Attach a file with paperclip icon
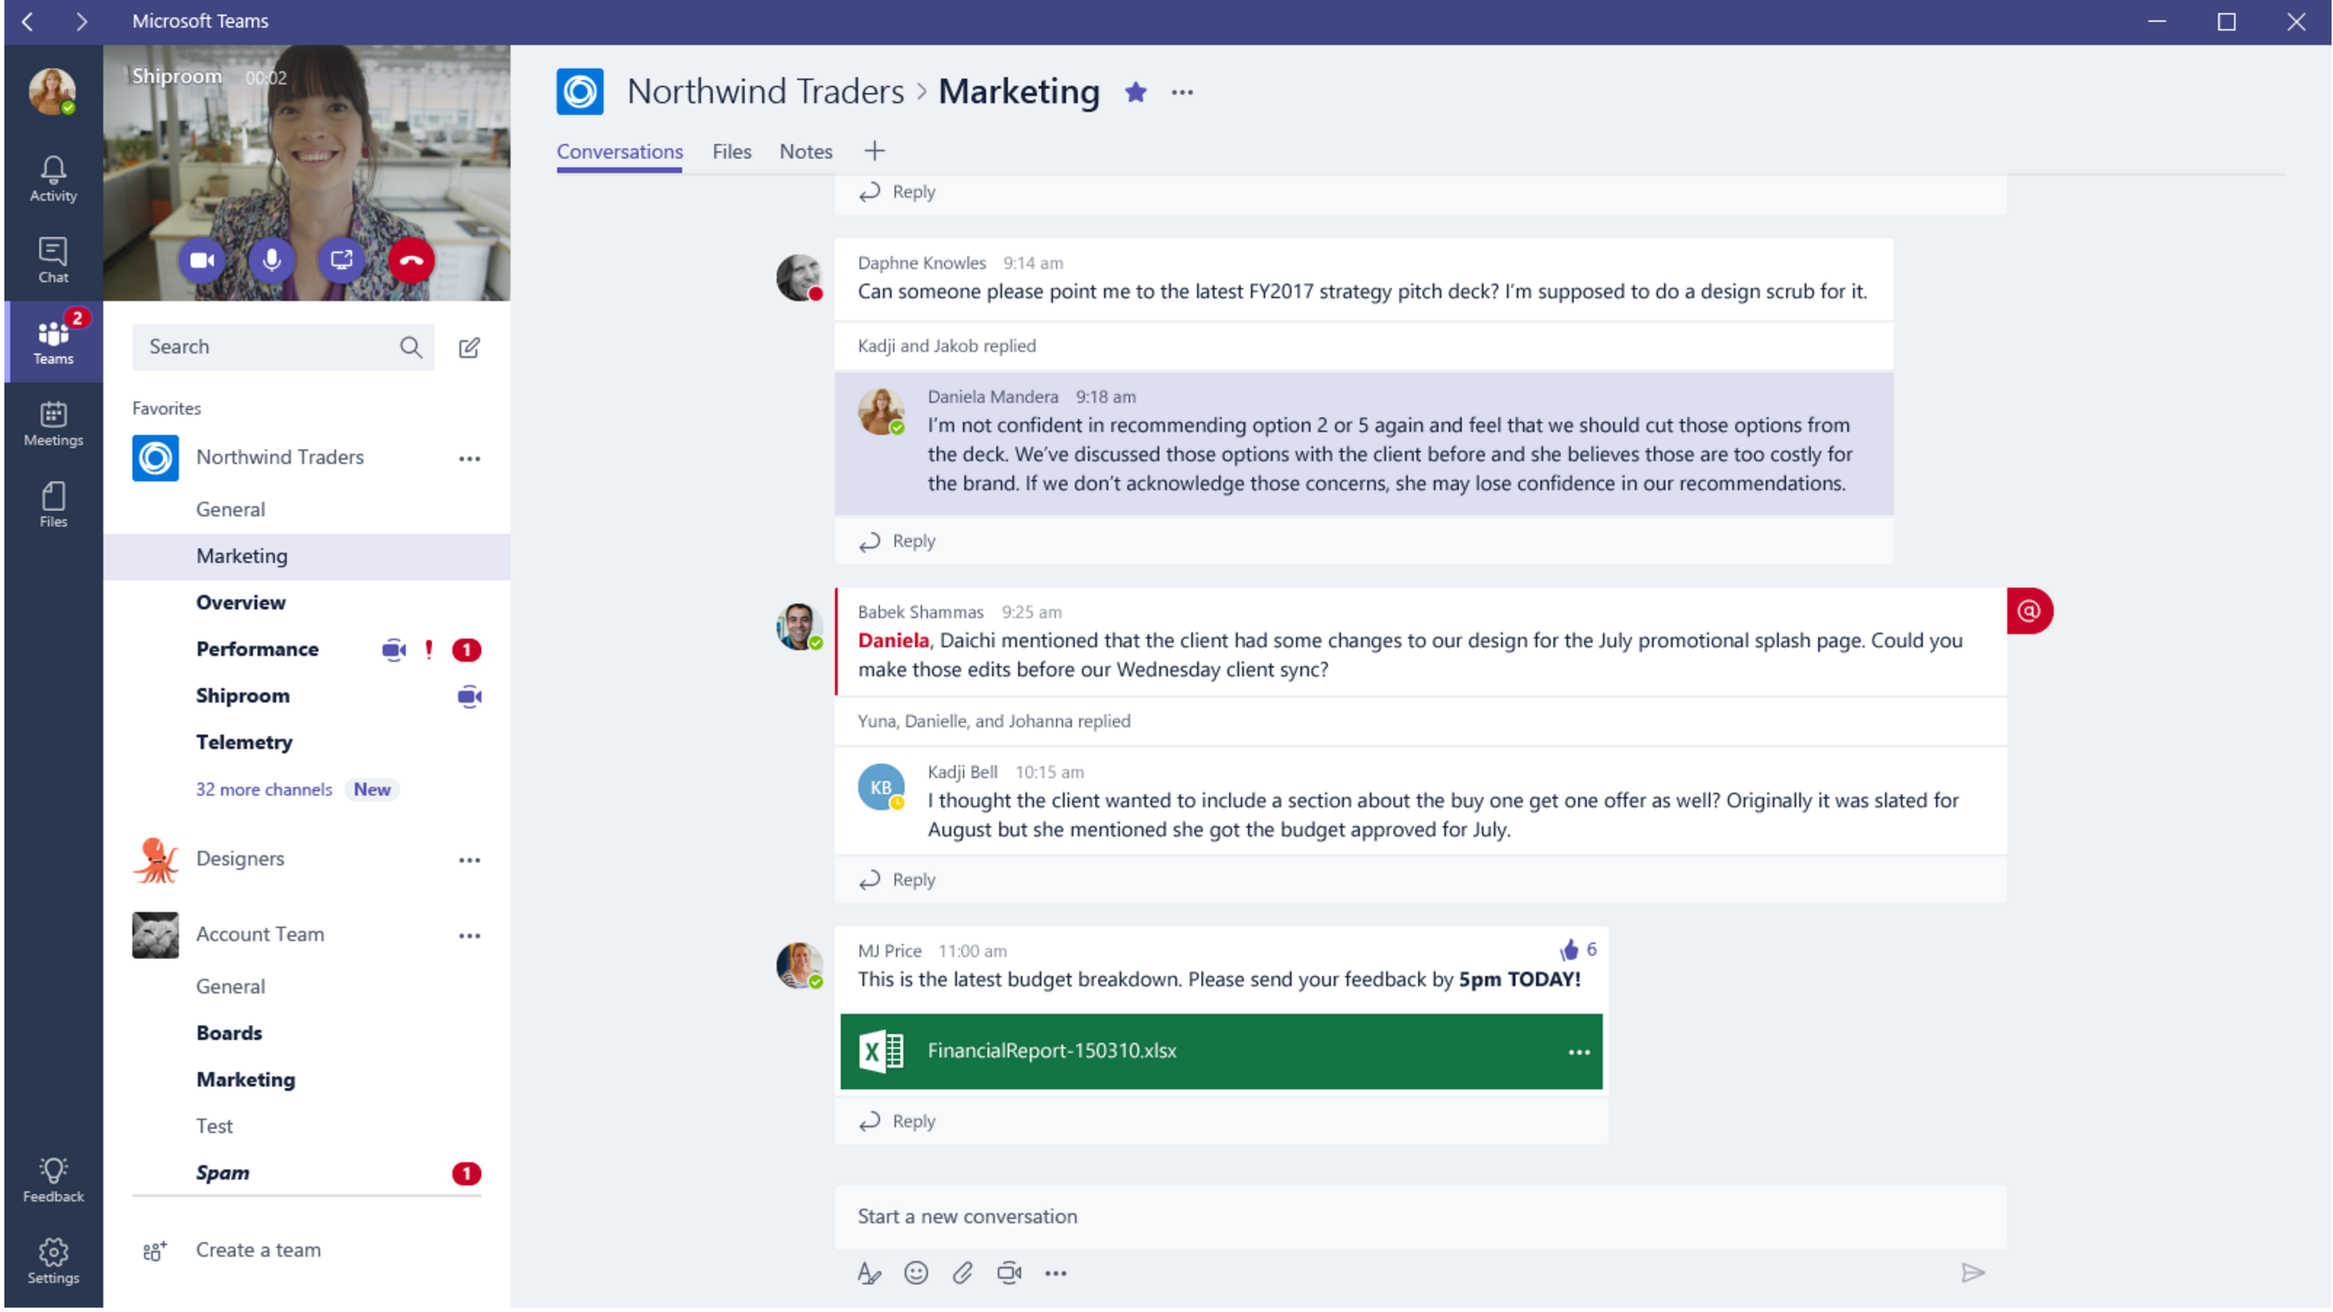The height and width of the screenshot is (1312, 2333). (963, 1274)
